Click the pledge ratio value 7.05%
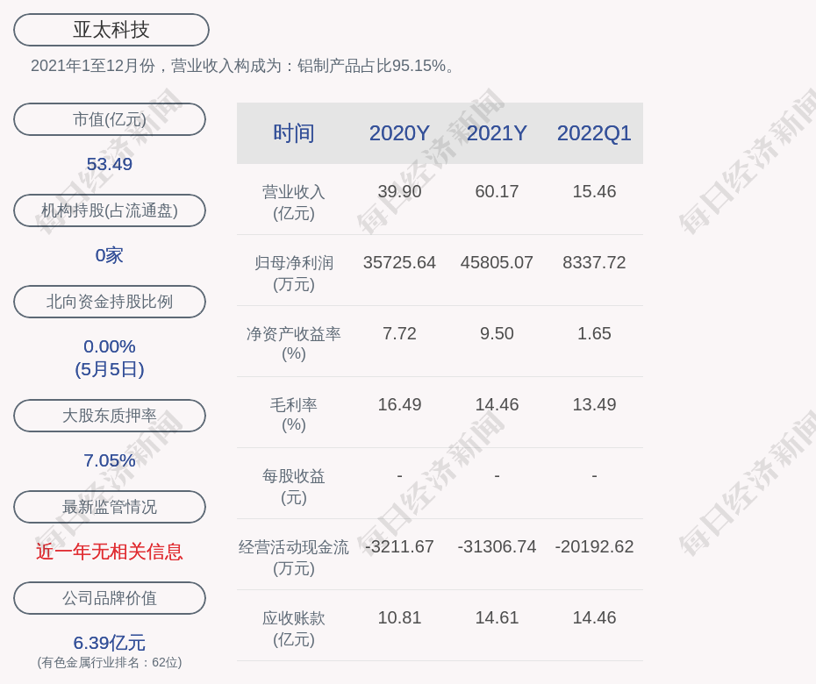816x684 pixels. pos(110,460)
